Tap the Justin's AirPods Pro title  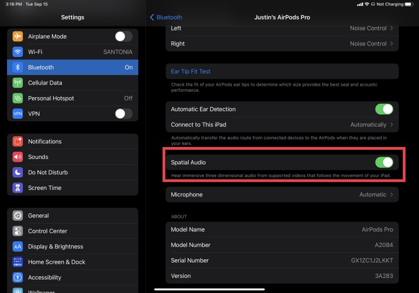point(282,17)
